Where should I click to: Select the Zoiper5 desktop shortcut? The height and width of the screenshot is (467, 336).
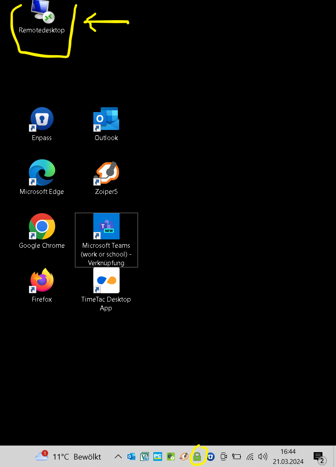[106, 173]
